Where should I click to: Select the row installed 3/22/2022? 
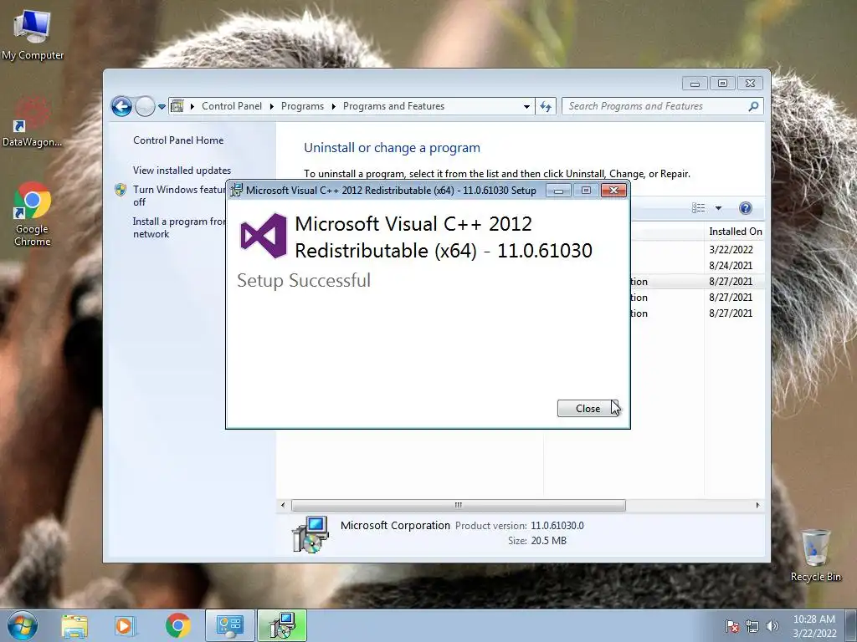[x=697, y=249]
